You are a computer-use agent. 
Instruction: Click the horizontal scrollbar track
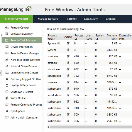coord(91,127)
